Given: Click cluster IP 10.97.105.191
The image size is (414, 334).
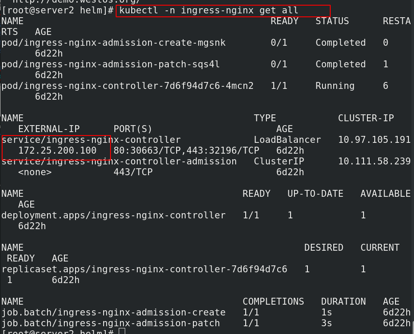Looking at the screenshot, I should 374,140.
